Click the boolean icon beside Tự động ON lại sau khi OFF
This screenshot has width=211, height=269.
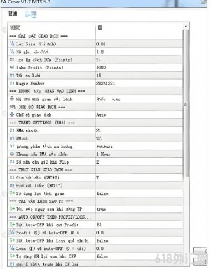12,256
